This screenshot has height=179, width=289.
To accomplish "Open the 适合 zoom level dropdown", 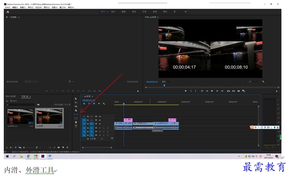I will point(167,81).
